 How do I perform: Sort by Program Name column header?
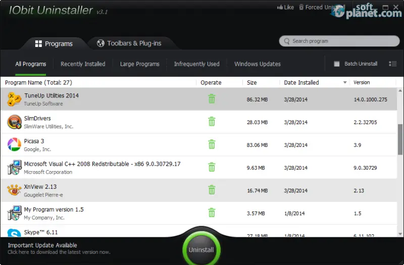[x=39, y=82]
